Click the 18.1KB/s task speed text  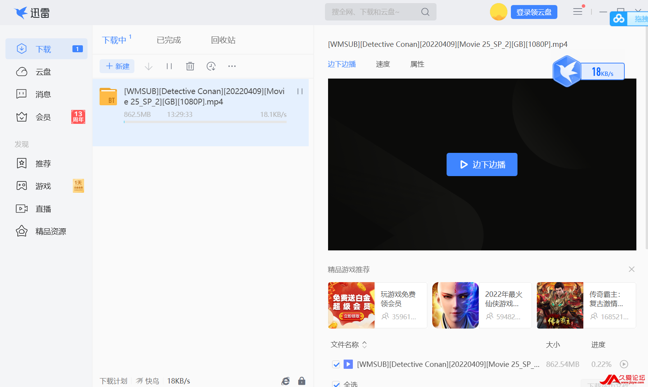click(273, 115)
